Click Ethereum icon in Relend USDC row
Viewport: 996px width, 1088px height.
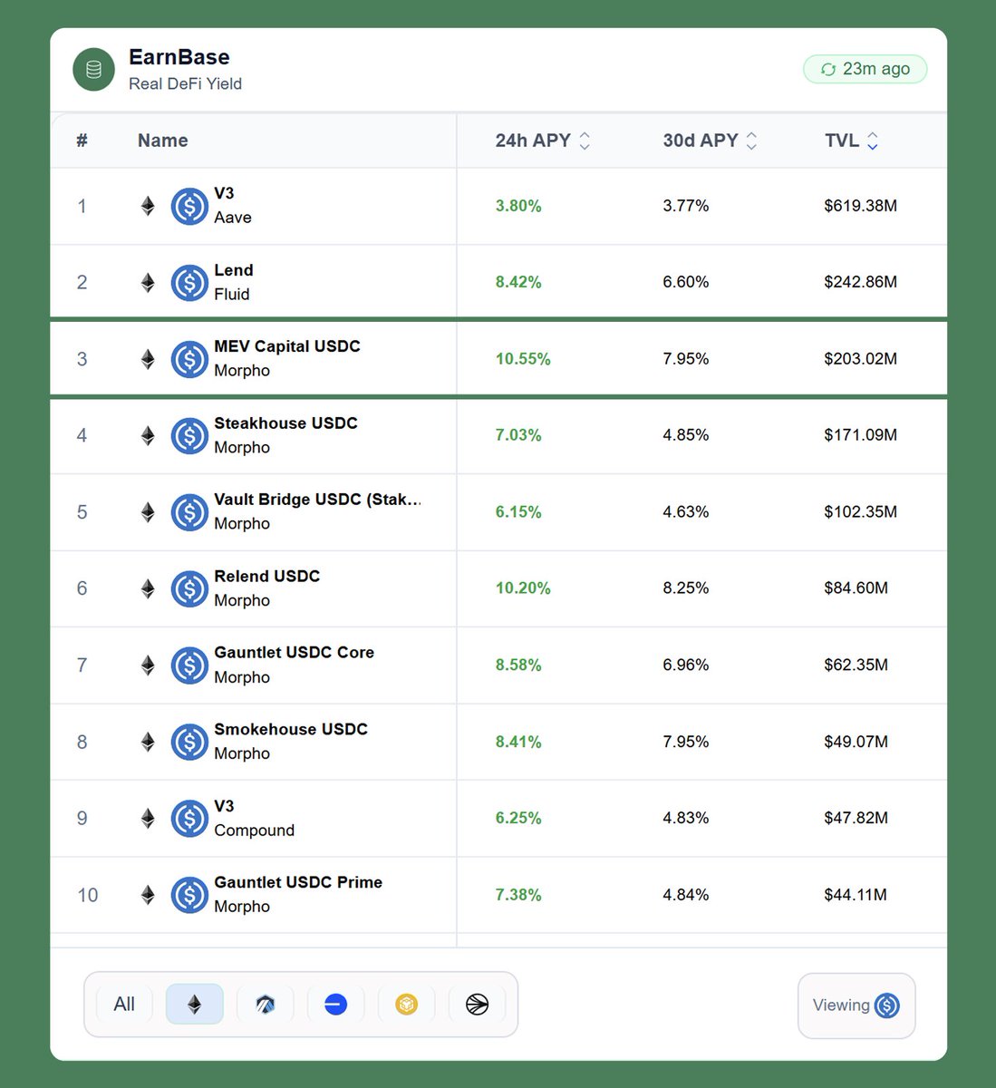pyautogui.click(x=148, y=588)
